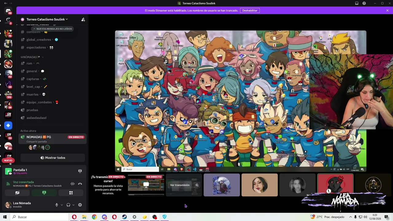
Task: Select participant tile with beige background
Action: (259, 185)
